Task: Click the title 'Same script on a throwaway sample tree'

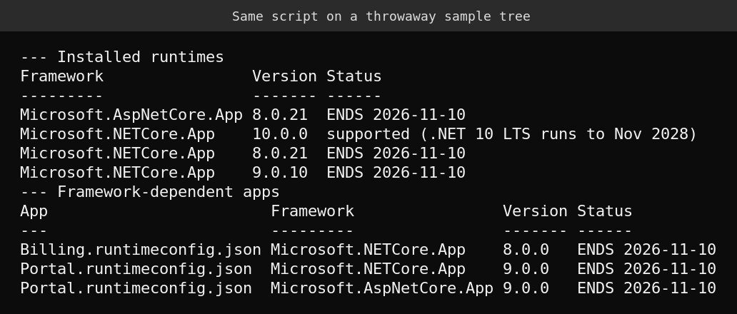Action: pos(381,16)
